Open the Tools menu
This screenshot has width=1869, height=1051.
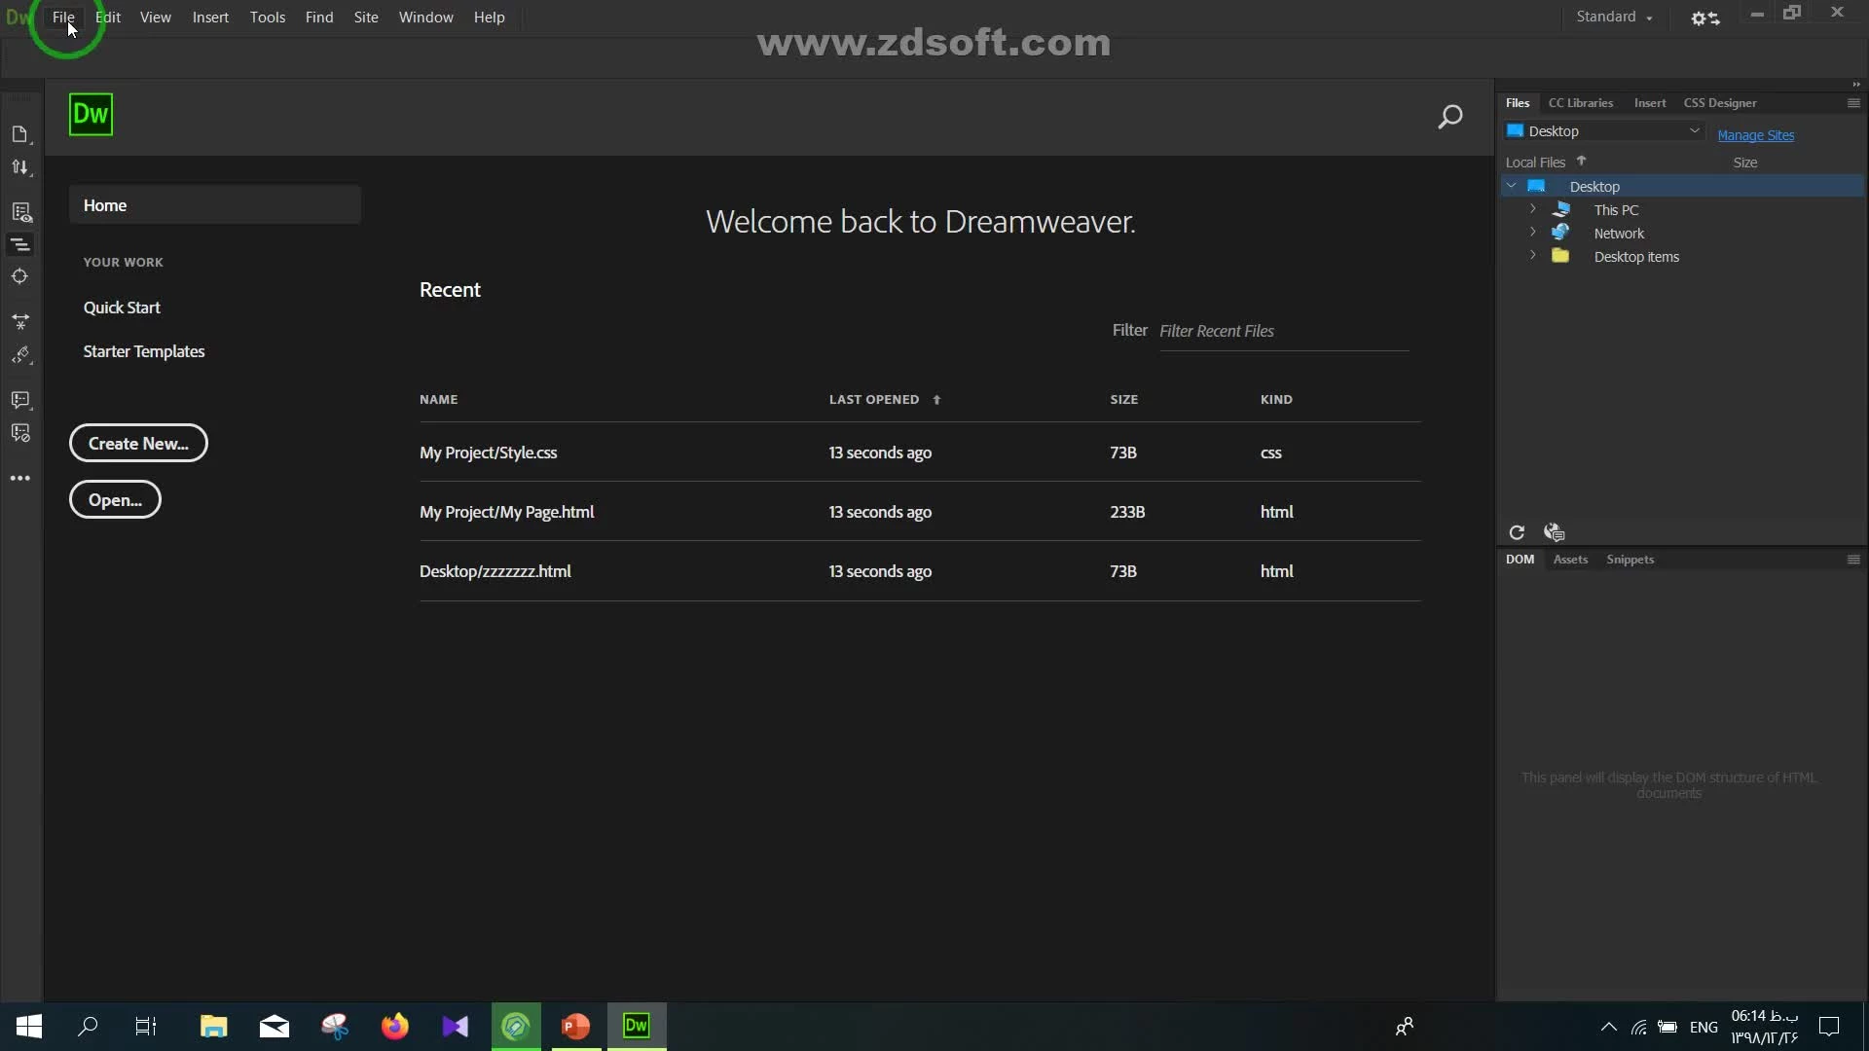268,18
